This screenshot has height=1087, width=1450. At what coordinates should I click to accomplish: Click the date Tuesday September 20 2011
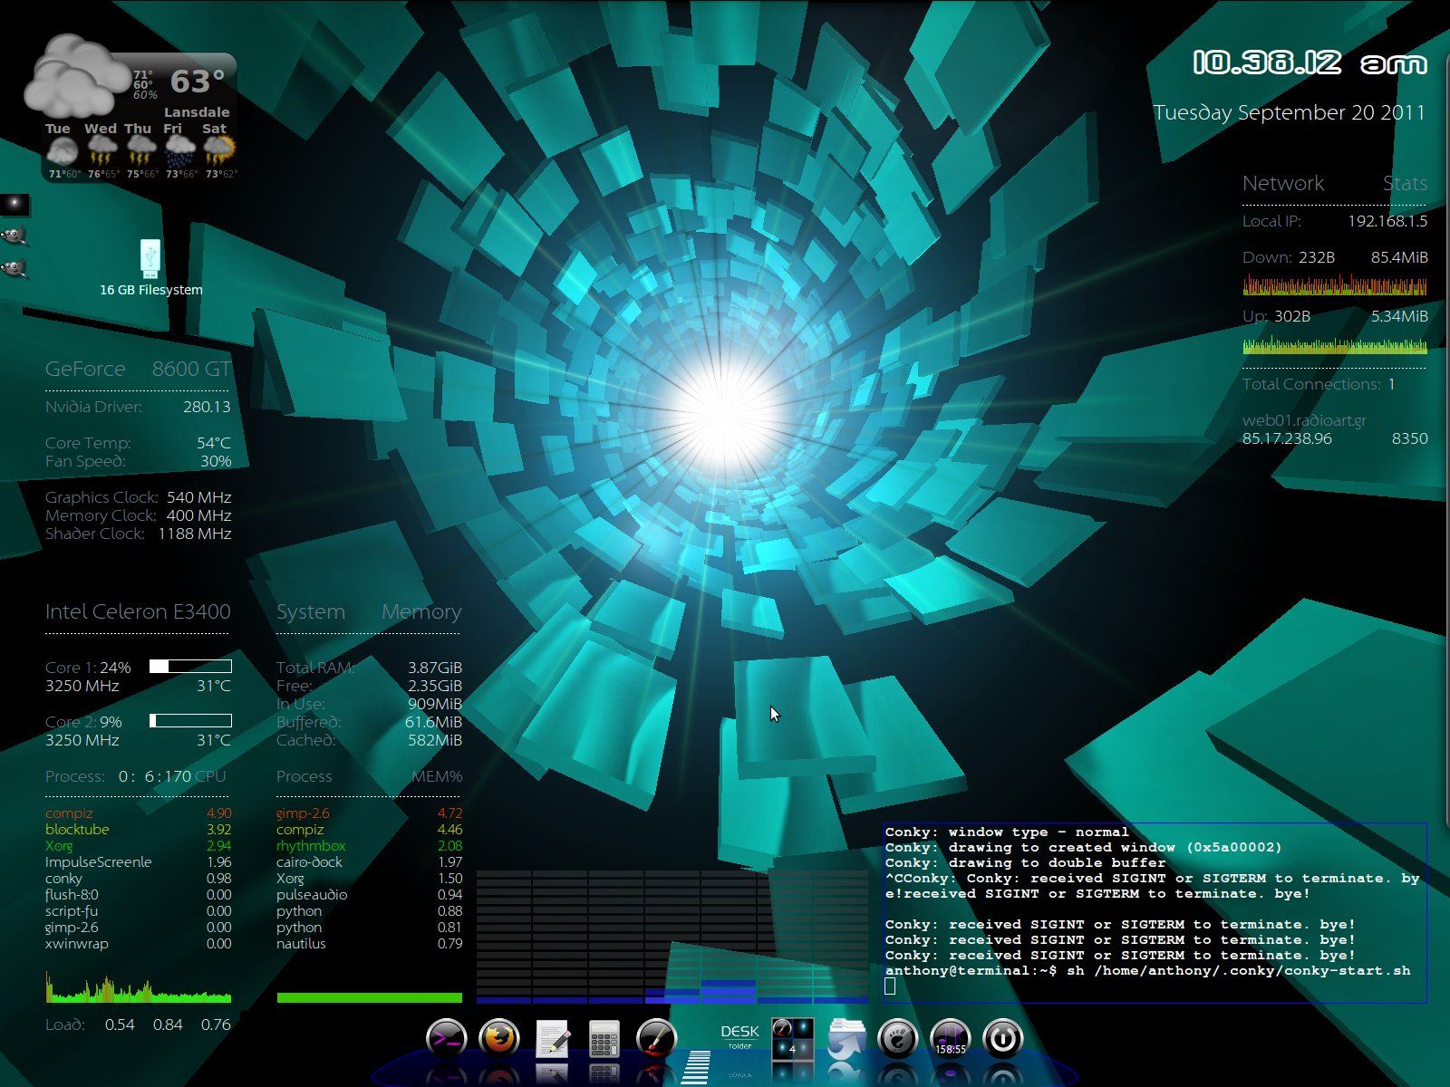1289,113
